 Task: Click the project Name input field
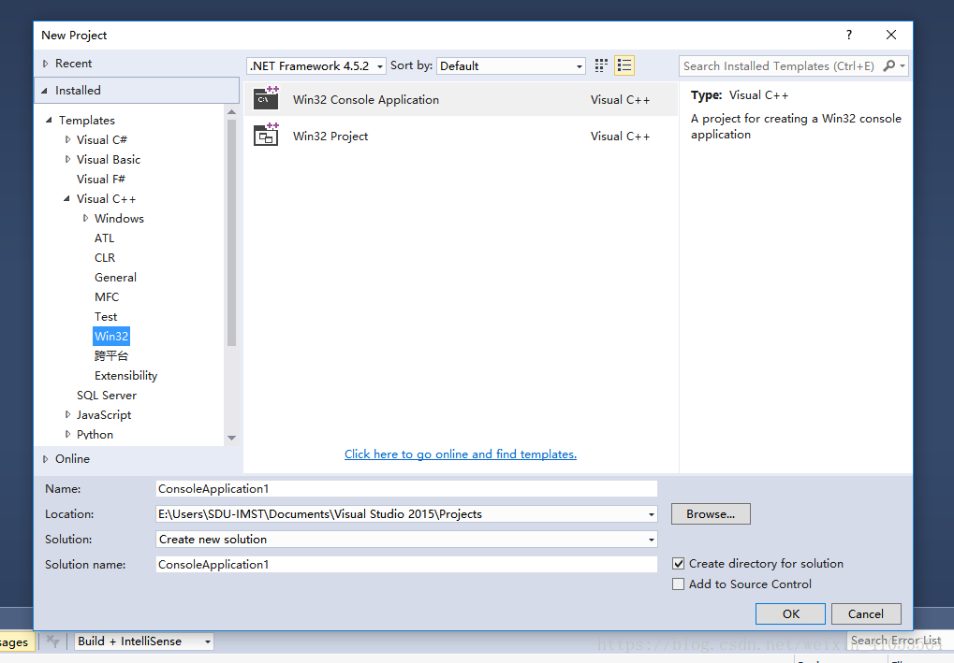pos(406,488)
